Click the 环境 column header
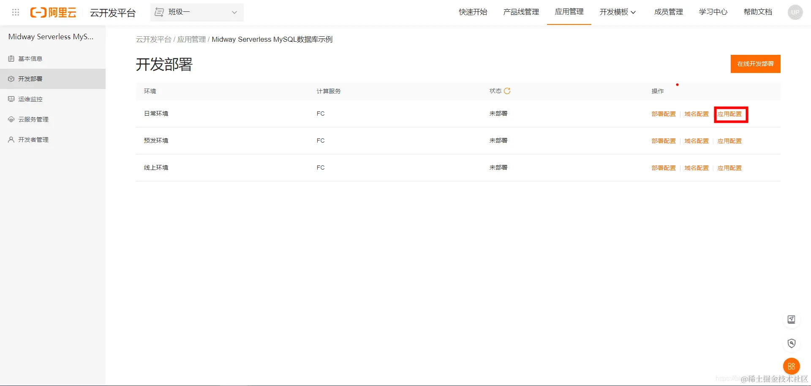 click(150, 91)
